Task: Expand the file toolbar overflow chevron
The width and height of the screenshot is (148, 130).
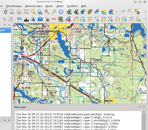Action: click(x=117, y=12)
